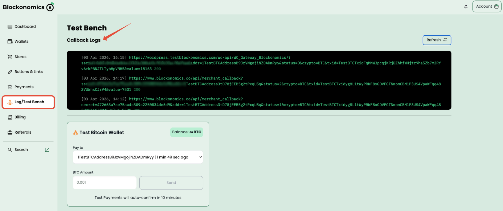Go to the Dashboard page
Screen dimensions: 503x211
[x=25, y=27]
